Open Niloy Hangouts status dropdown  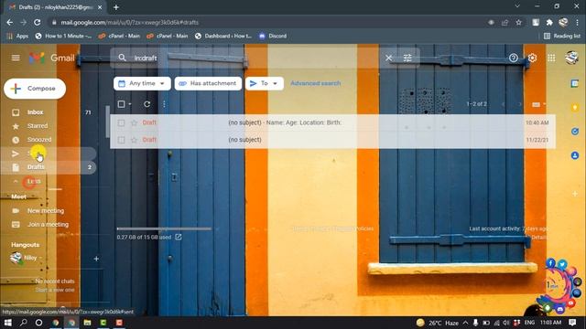pyautogui.click(x=40, y=258)
